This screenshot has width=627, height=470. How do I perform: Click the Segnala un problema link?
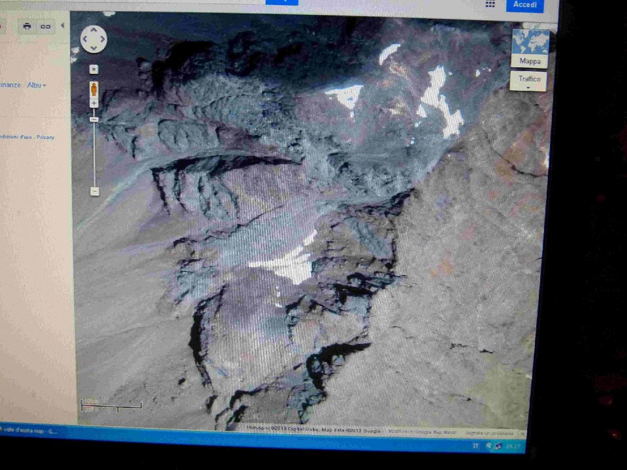tap(489, 433)
